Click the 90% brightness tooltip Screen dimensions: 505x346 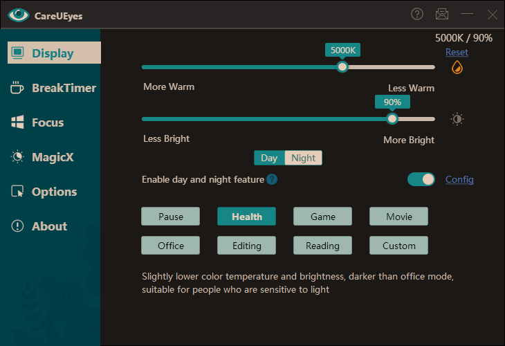392,102
